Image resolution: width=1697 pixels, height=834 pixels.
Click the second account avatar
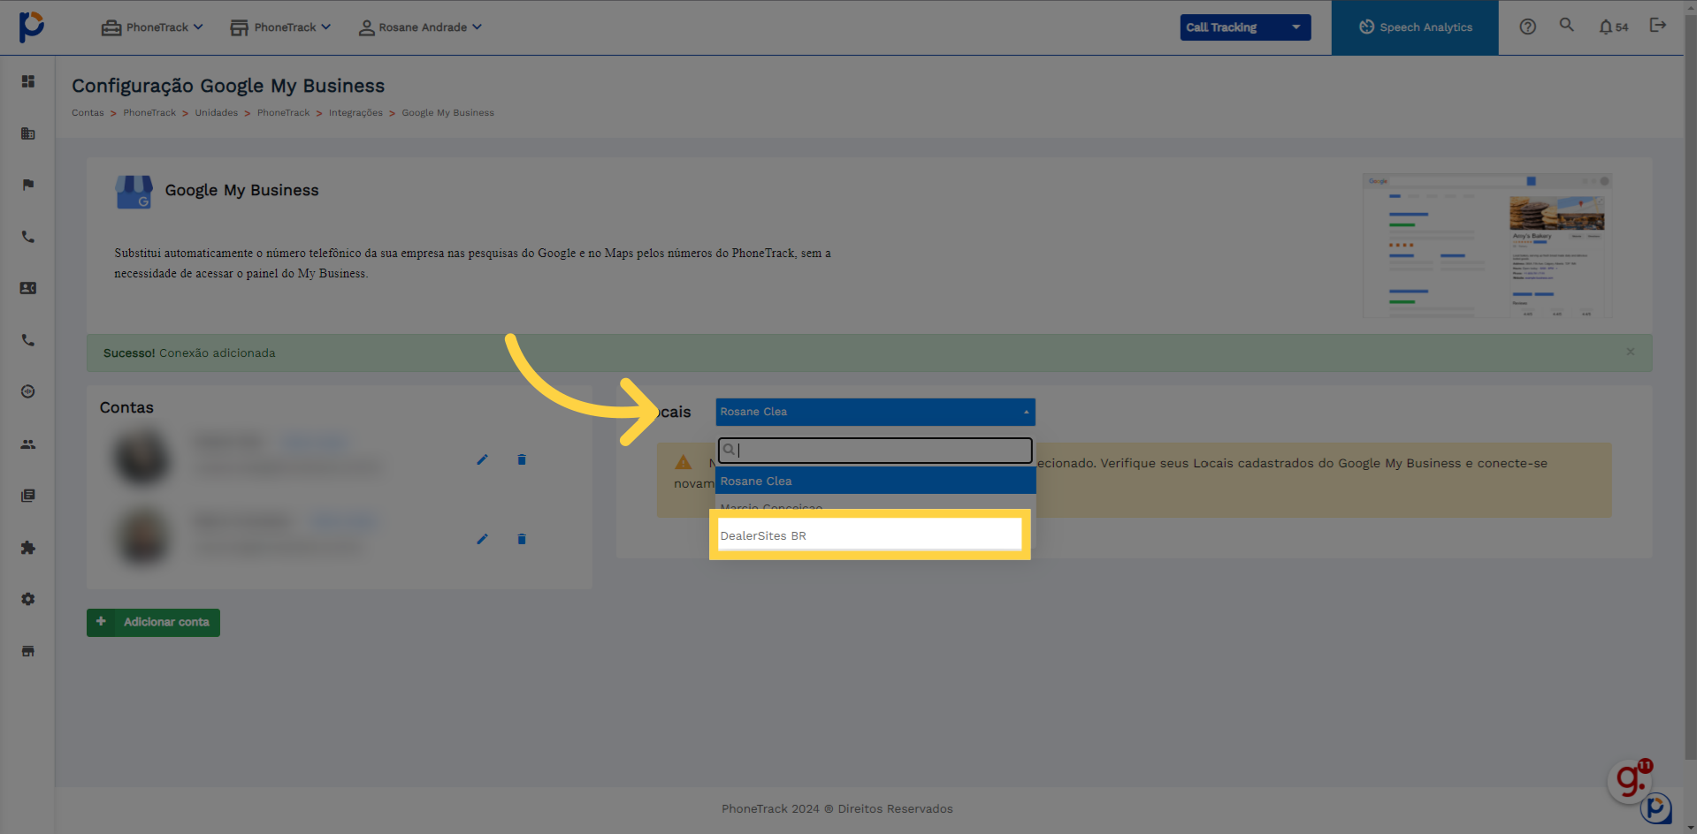pyautogui.click(x=141, y=536)
